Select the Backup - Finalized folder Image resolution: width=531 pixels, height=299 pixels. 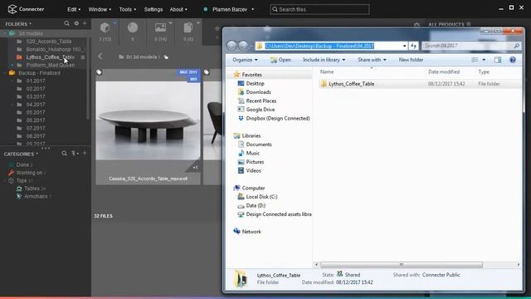[x=39, y=73]
